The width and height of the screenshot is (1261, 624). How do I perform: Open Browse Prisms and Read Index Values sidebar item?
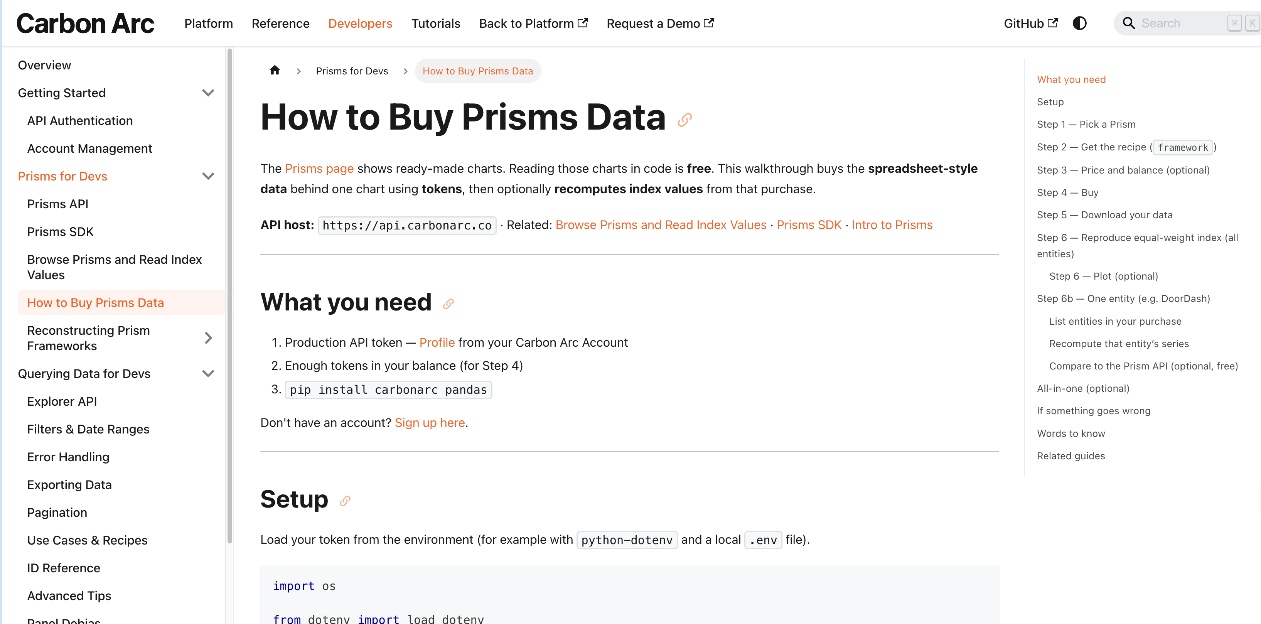tap(115, 267)
